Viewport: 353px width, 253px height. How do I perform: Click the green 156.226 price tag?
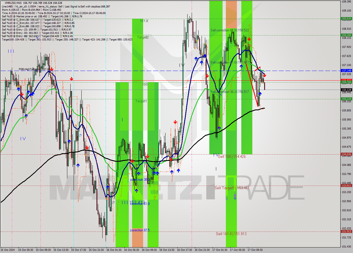click(346, 99)
